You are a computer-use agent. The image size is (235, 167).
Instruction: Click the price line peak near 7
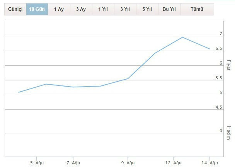tap(182, 37)
